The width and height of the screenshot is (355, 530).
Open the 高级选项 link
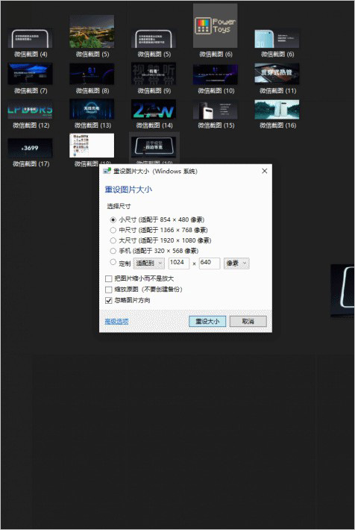(116, 322)
